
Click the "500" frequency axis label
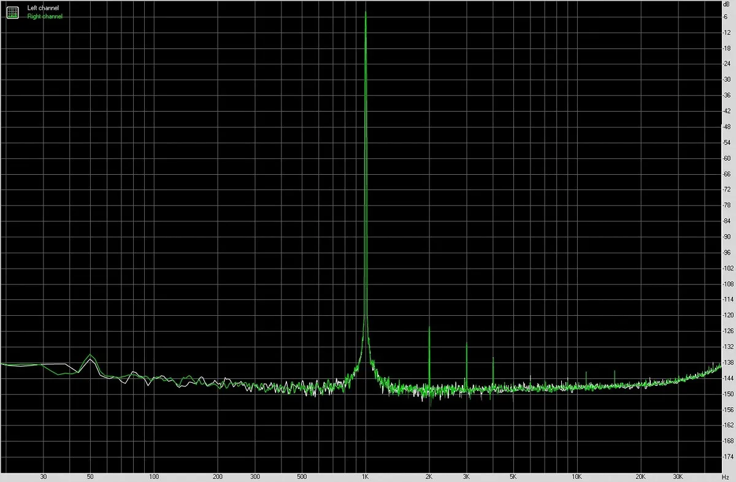coord(302,476)
